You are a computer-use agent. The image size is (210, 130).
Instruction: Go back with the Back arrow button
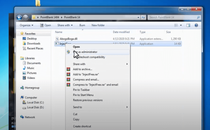pyautogui.click(x=19, y=17)
